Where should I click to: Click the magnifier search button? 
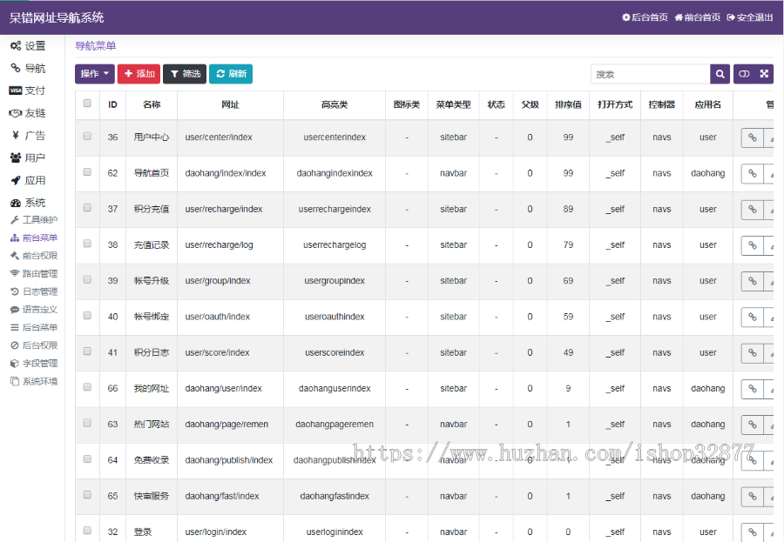(720, 74)
